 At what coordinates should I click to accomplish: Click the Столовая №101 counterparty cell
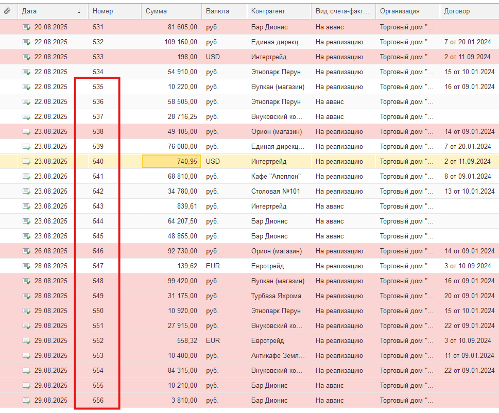[x=276, y=192]
